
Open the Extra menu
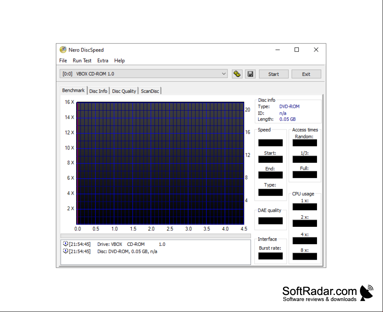pos(102,60)
